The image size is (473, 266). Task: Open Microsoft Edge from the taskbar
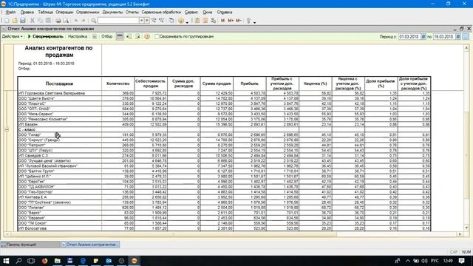tap(83, 261)
